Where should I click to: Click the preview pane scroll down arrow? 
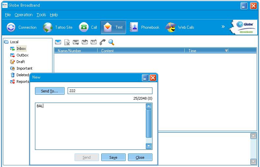253,161
